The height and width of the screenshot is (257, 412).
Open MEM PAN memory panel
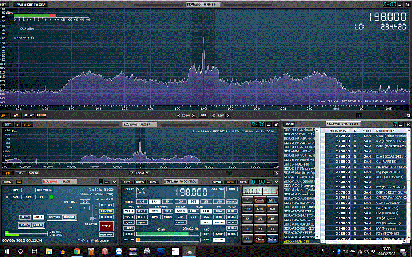pyautogui.click(x=106, y=235)
